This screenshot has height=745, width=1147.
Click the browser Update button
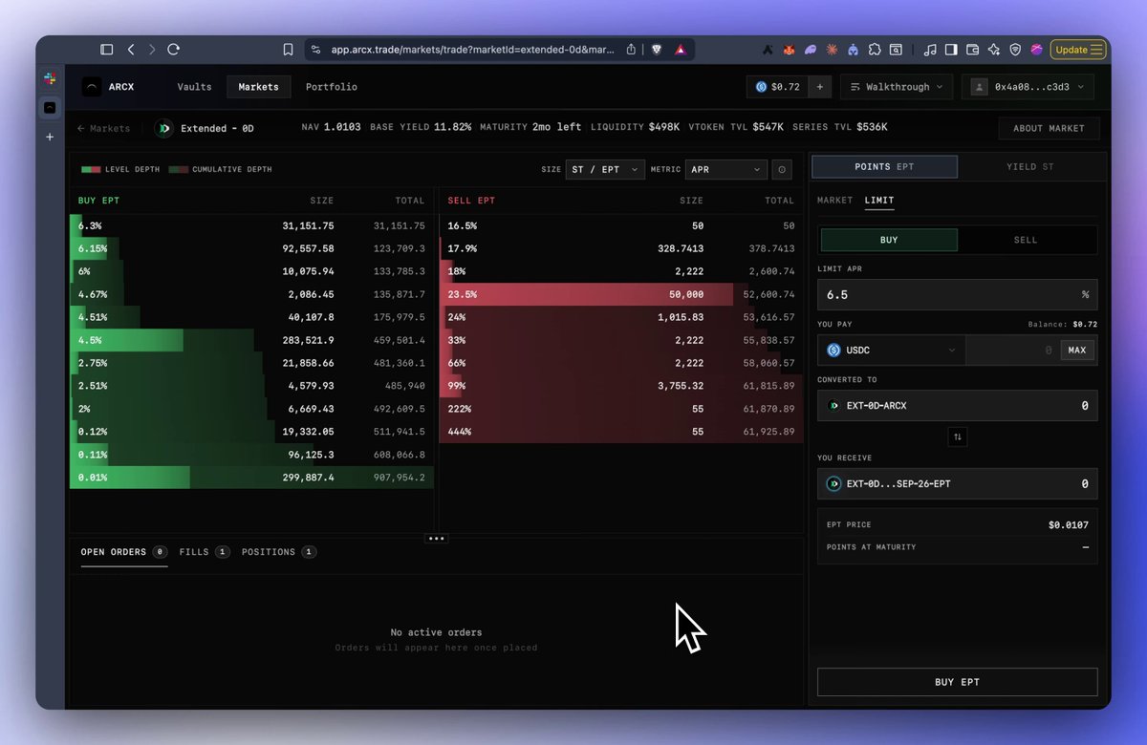(1078, 50)
